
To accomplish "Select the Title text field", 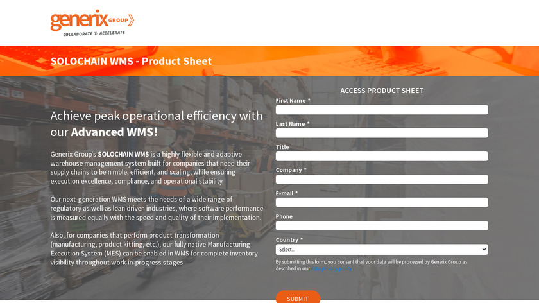I will [x=382, y=156].
